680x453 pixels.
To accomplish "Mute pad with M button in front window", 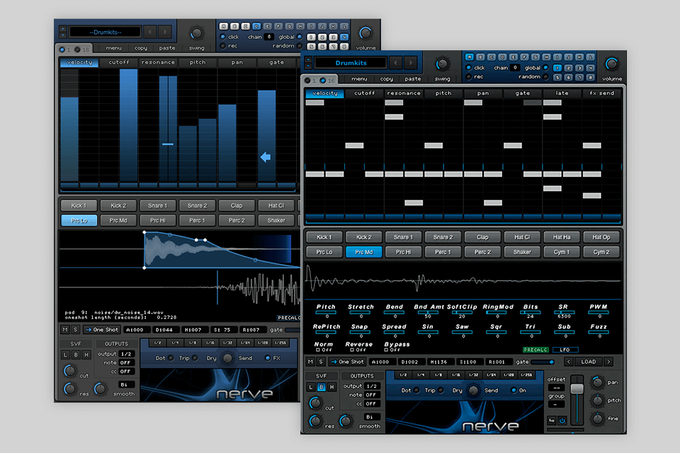I will [x=310, y=362].
